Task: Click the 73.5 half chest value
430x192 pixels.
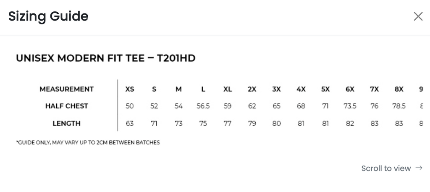Action: click(350, 106)
